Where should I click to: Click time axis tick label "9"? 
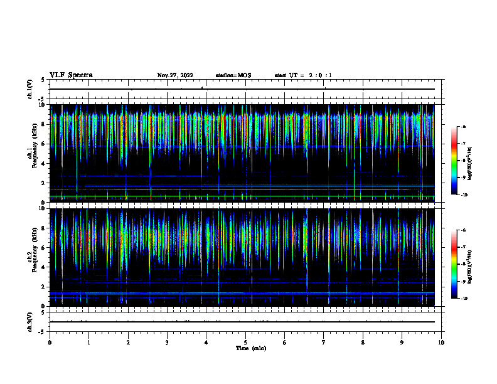pos(402,343)
